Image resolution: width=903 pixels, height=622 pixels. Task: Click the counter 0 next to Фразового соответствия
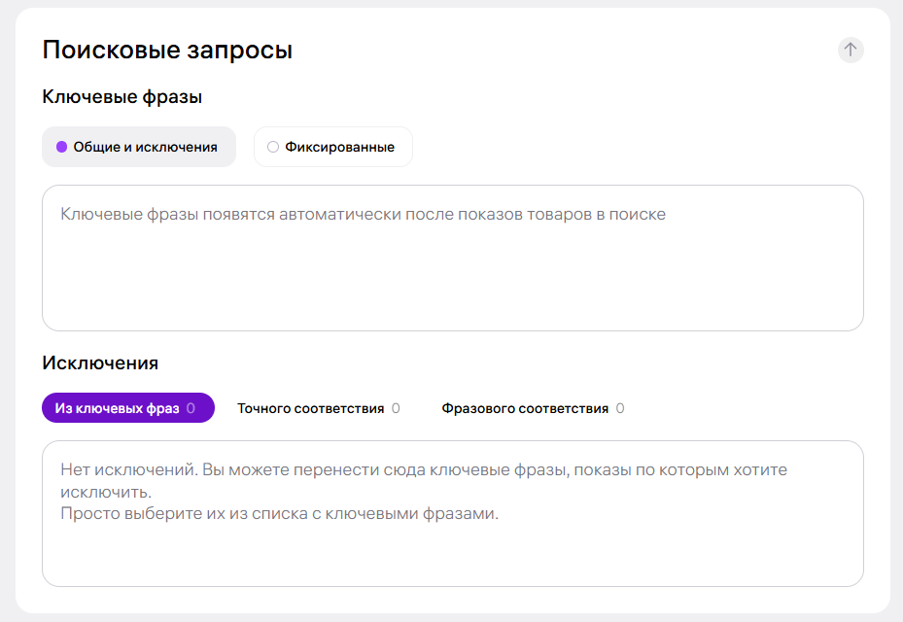click(x=620, y=408)
